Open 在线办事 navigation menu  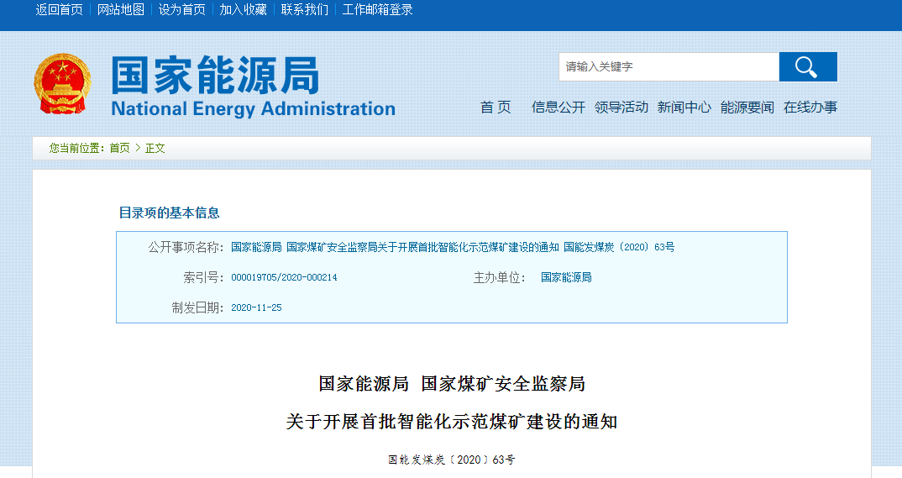[x=810, y=107]
